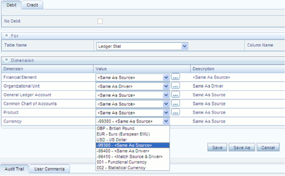
Task: Select EUR - Euro (European EMU) option
Action: [133, 134]
